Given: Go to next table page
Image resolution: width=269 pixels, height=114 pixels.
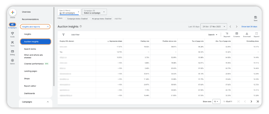Looking at the screenshot, I should pos(251,101).
